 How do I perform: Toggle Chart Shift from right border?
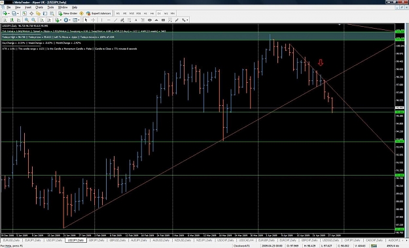coord(49,20)
